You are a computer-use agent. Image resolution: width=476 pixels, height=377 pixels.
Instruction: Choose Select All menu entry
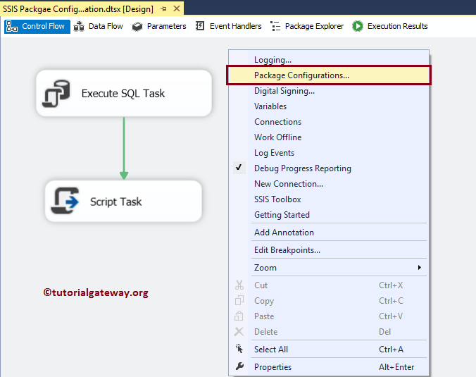point(329,350)
